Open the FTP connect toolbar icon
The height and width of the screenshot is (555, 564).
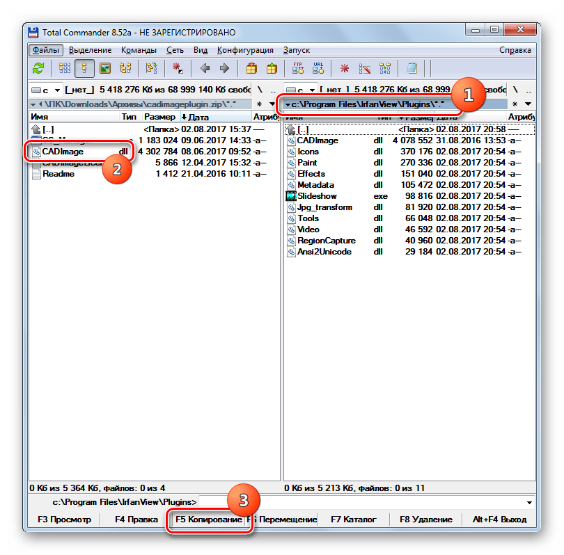pyautogui.click(x=298, y=68)
